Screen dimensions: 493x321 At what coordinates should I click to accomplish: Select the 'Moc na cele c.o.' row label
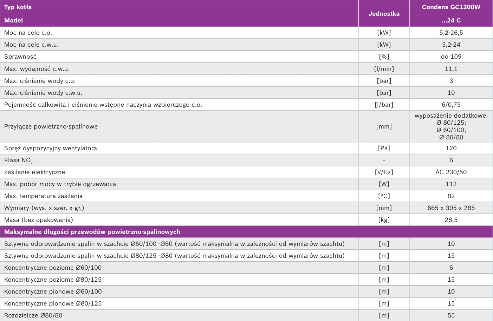point(28,33)
